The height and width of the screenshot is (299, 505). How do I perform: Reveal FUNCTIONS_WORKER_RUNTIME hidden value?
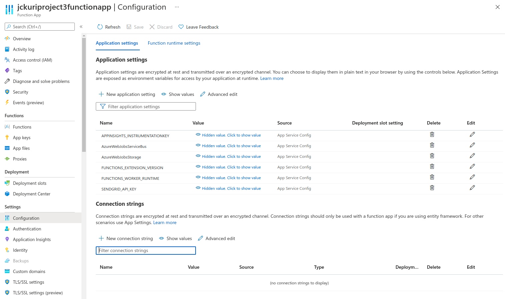click(228, 178)
